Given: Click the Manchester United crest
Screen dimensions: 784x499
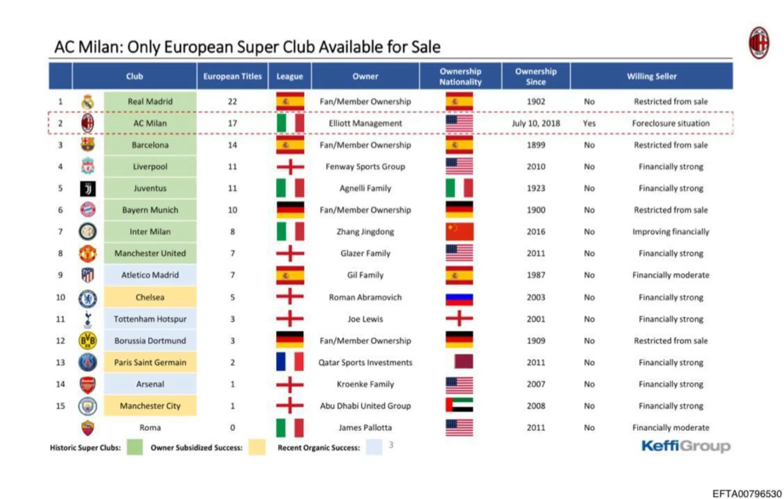Looking at the screenshot, I should [87, 253].
